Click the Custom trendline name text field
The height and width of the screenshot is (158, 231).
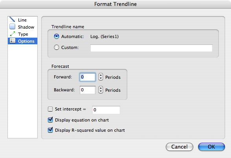tap(152, 48)
